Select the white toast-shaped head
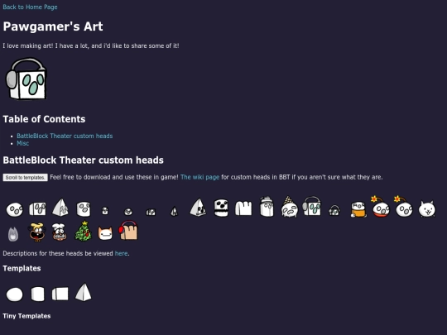This screenshot has width=447, height=335. (243, 208)
